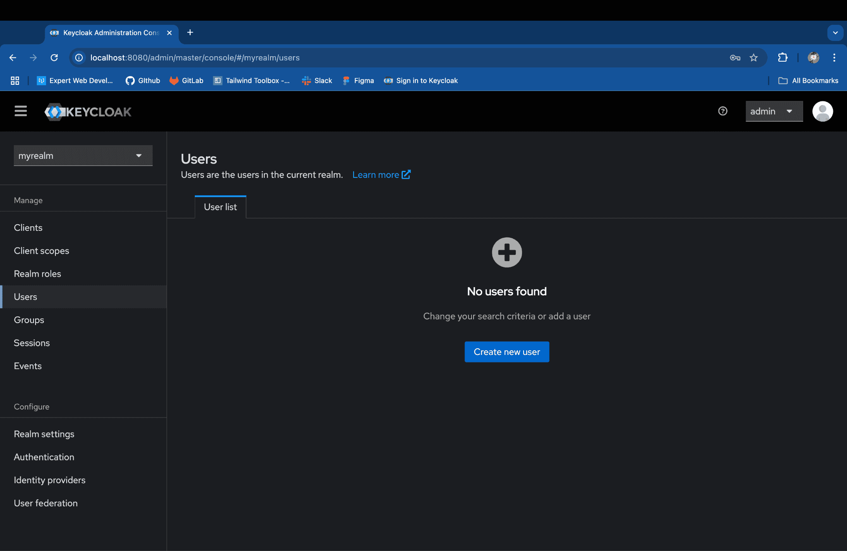Open the password key icon in address bar

coord(735,58)
